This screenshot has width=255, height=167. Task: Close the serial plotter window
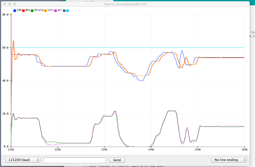(x=5, y=4)
